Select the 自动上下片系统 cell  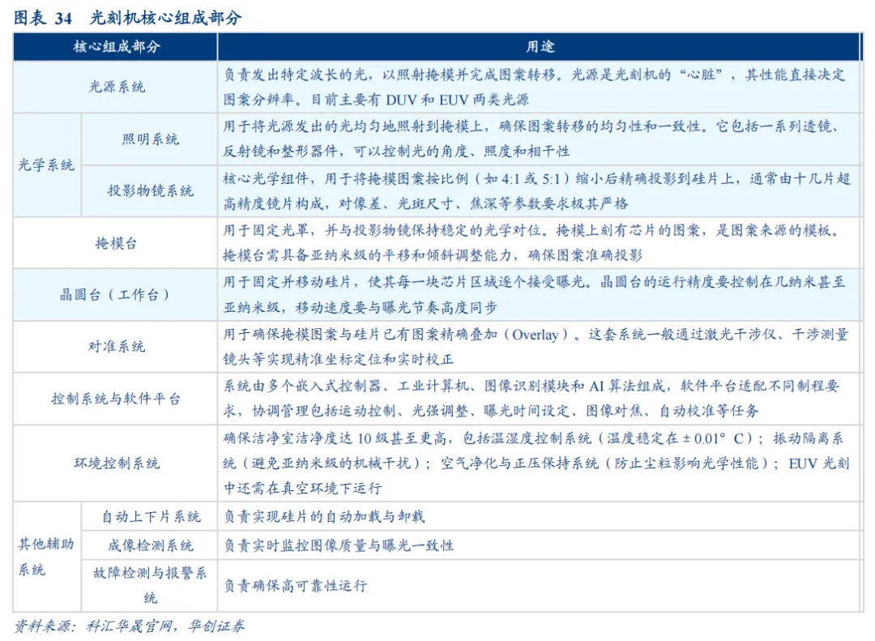[150, 516]
